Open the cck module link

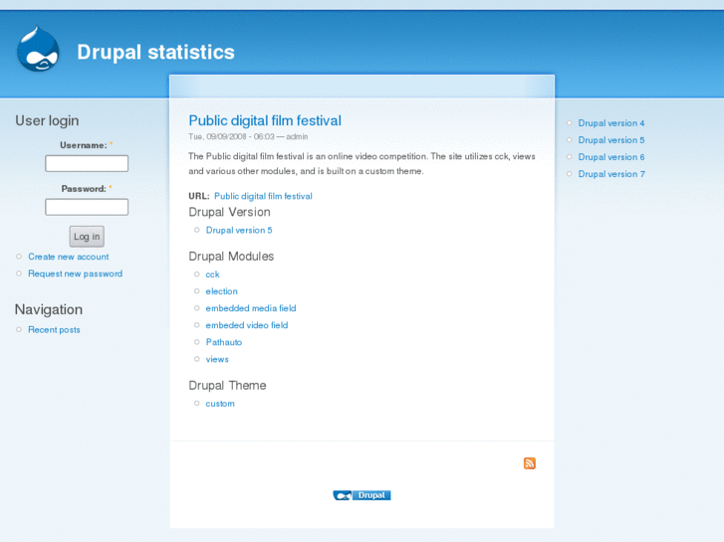[x=212, y=274]
